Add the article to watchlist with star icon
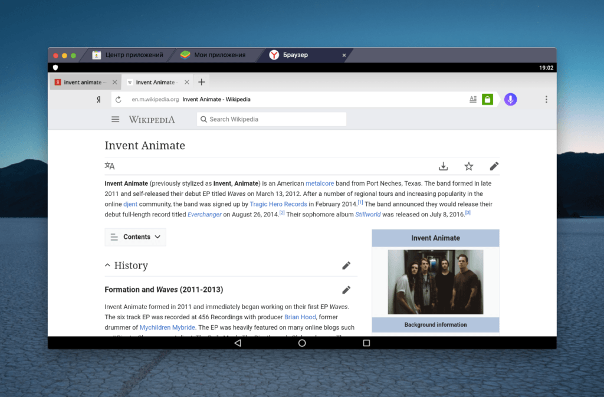Viewport: 604px width, 397px height. [x=469, y=166]
